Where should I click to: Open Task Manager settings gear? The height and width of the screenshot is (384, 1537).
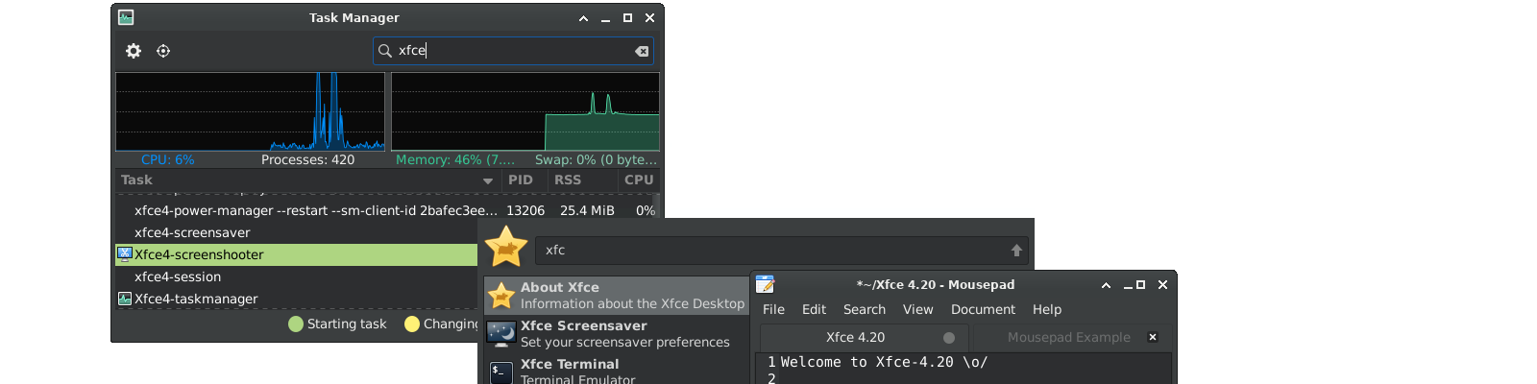[x=134, y=51]
